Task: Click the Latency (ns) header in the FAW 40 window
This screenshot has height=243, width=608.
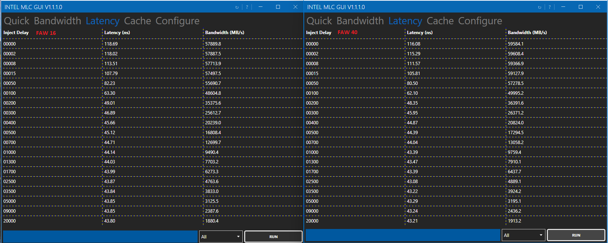Action: pyautogui.click(x=420, y=33)
